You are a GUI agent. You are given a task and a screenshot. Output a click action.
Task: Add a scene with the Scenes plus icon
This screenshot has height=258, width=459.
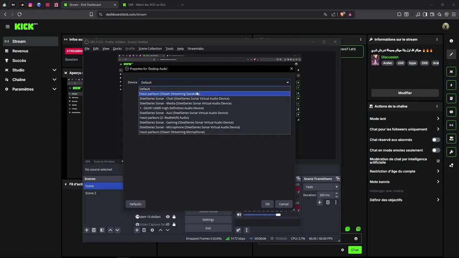tap(86, 230)
